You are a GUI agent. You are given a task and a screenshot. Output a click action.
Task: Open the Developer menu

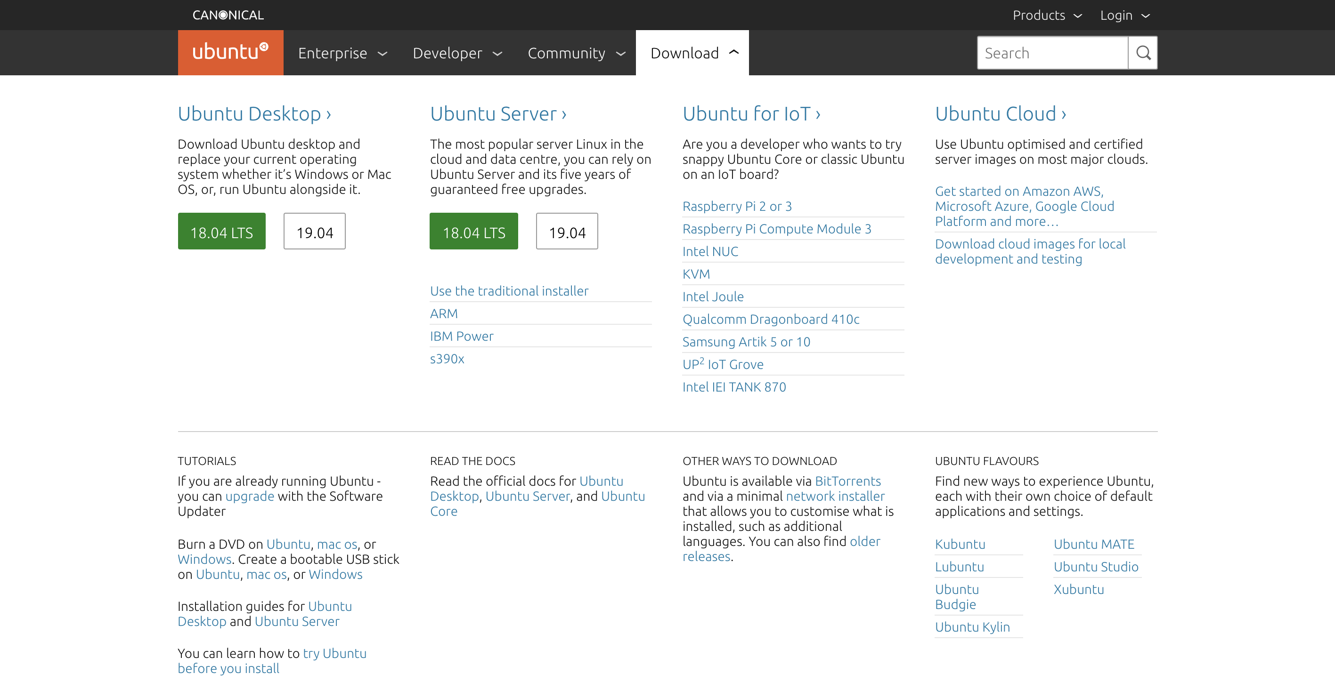pyautogui.click(x=457, y=53)
